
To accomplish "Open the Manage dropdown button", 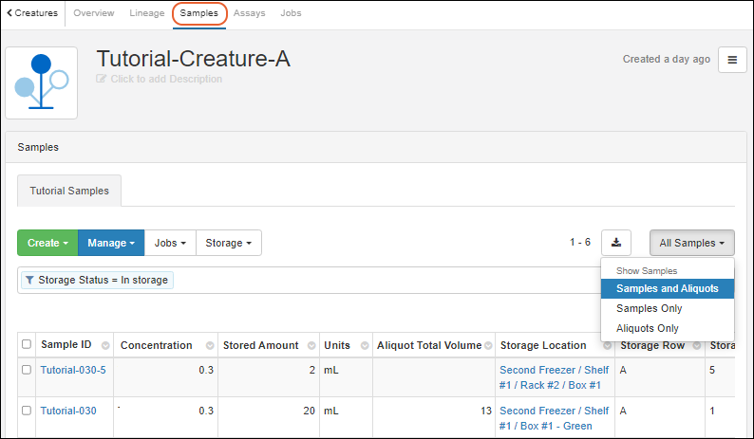I will (x=110, y=243).
